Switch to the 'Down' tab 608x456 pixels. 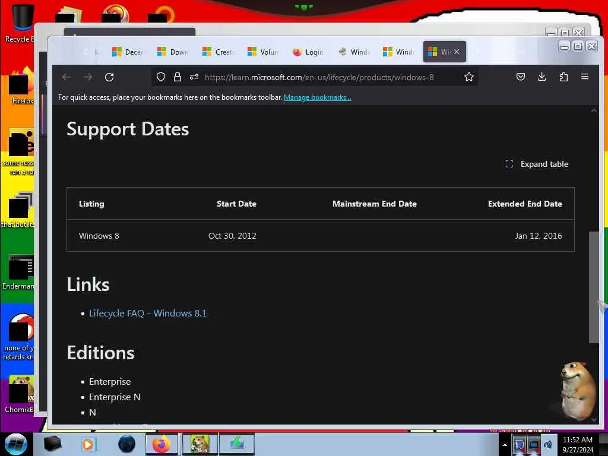pyautogui.click(x=173, y=52)
